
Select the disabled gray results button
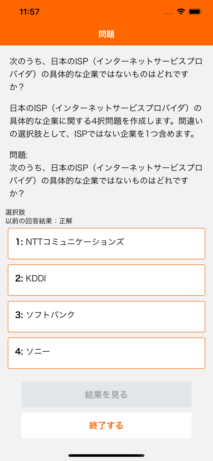click(x=106, y=394)
